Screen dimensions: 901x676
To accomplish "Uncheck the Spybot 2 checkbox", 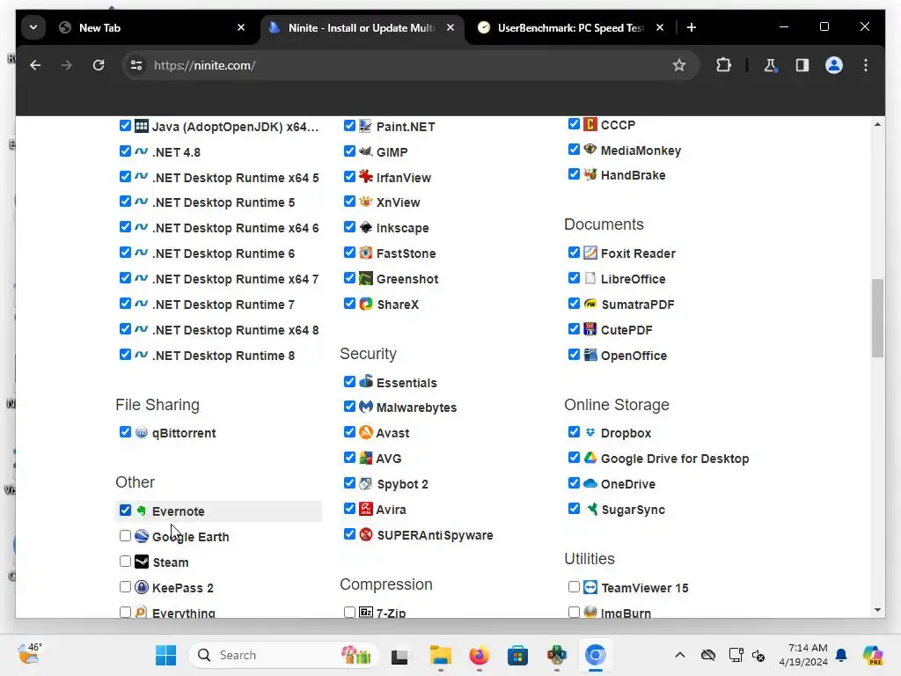I will (349, 483).
